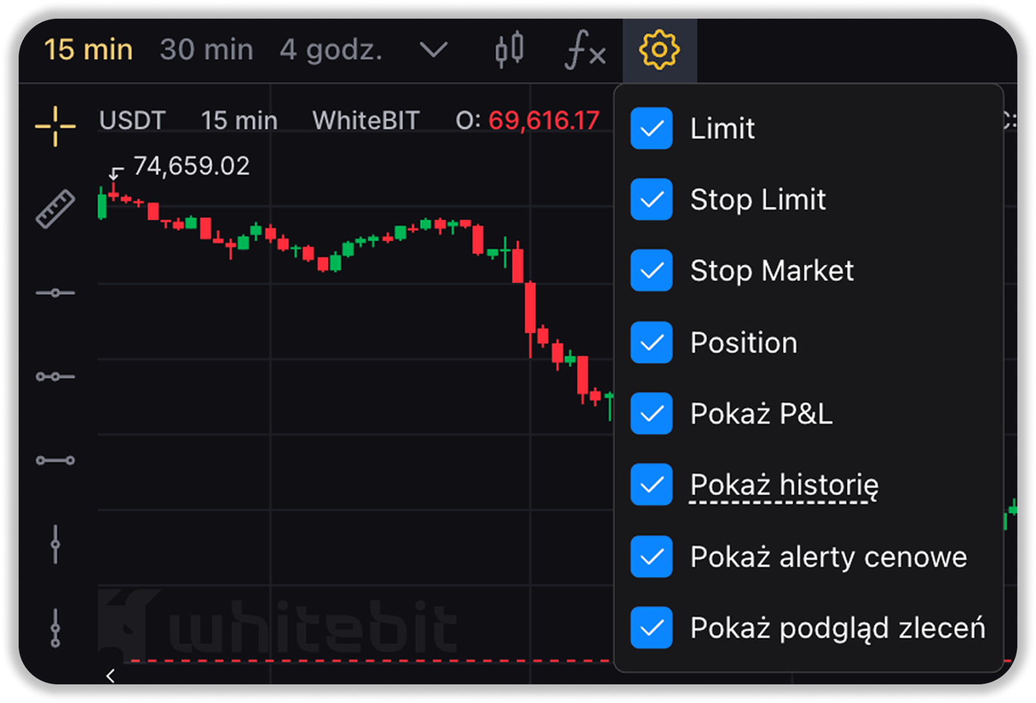Select the ruler measure tool
Image resolution: width=1036 pixels, height=703 pixels.
[55, 209]
